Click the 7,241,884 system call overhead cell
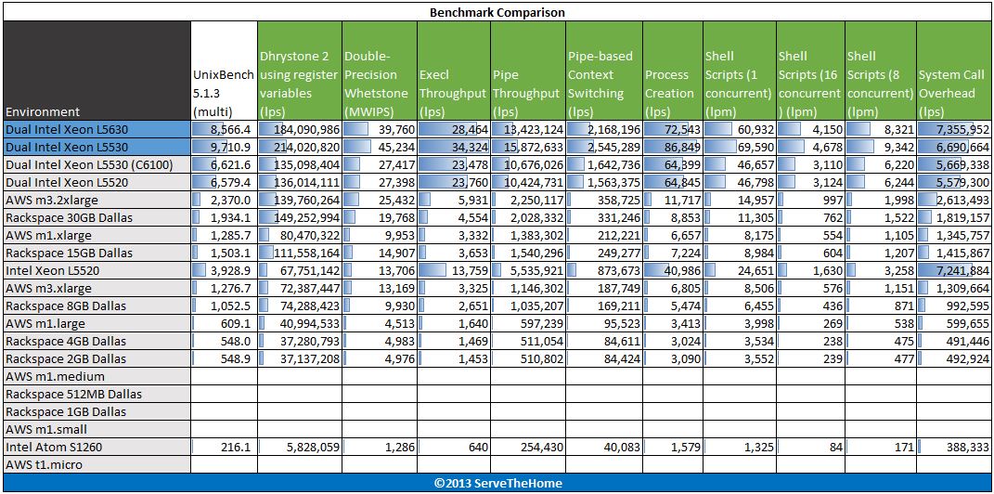This screenshot has width=994, height=494. (x=953, y=270)
